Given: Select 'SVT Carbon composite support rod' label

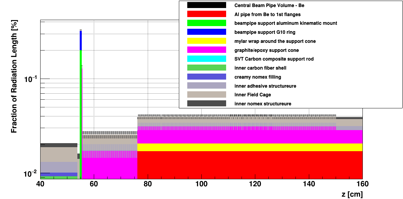Looking at the screenshot, I should (274, 59).
